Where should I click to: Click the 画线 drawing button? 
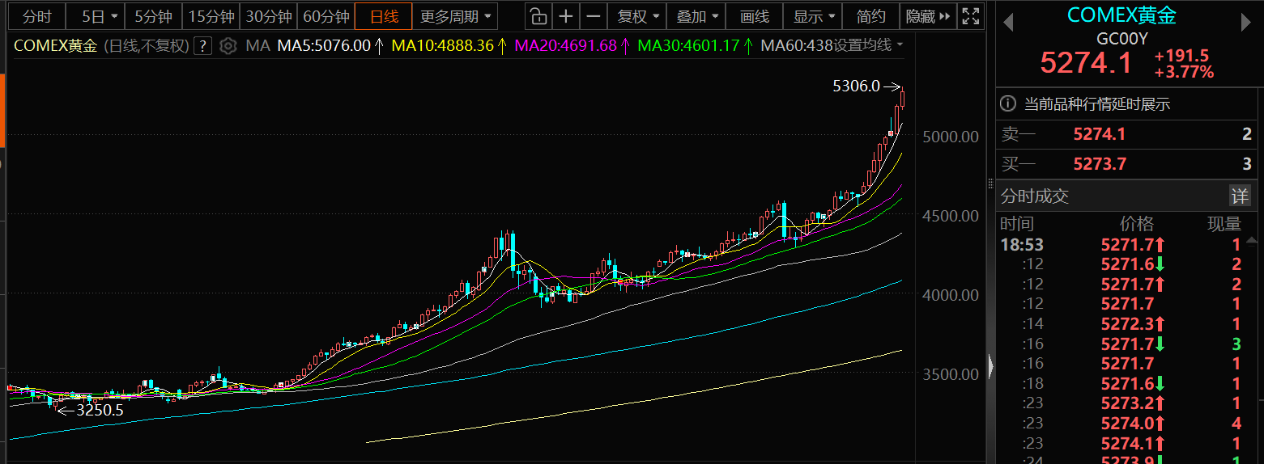[754, 16]
